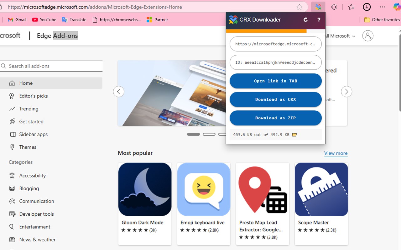The height and width of the screenshot is (250, 401).
Task: Open the Other favorites folder
Action: point(382,19)
